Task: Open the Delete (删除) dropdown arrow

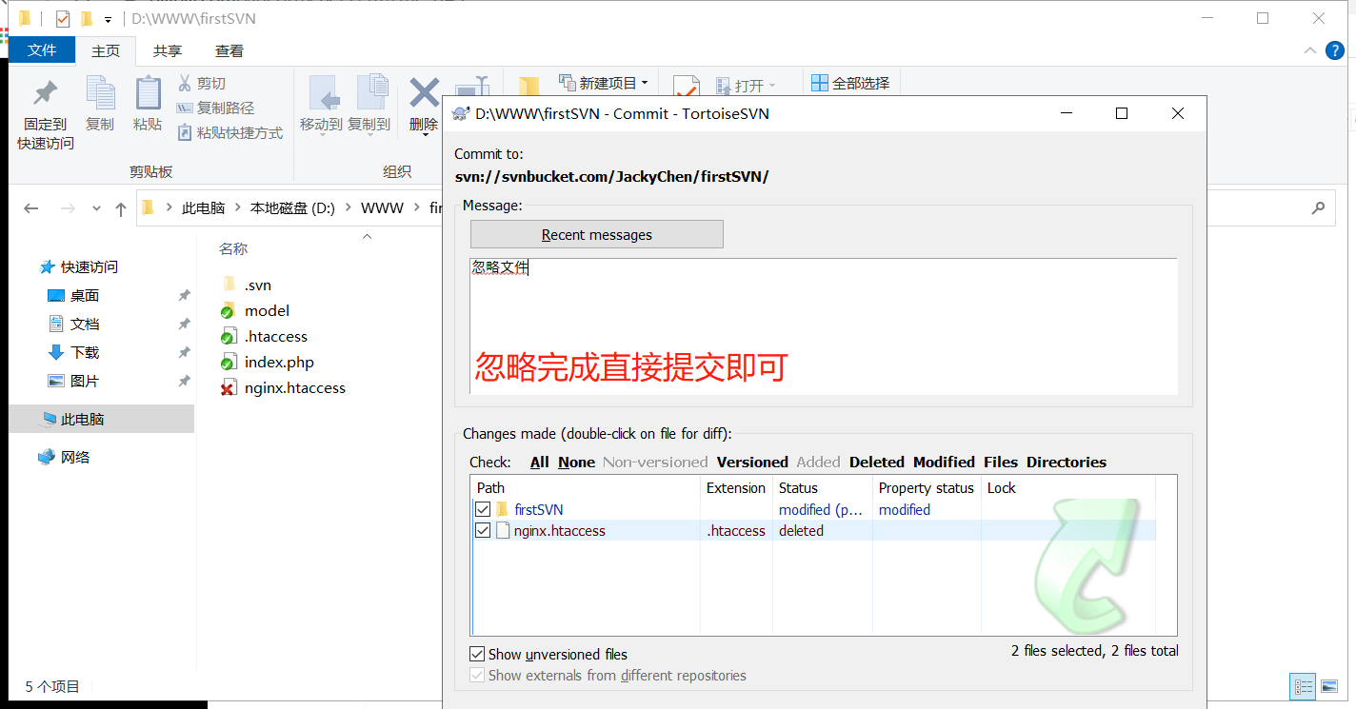Action: tap(424, 136)
